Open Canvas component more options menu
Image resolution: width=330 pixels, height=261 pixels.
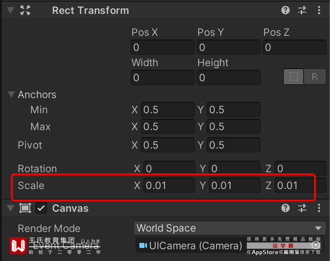319,208
